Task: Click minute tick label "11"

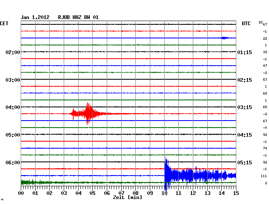Action: (x=179, y=193)
